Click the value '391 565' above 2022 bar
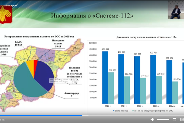Screen dimensions: 184x123 pyautogui.click(x=137, y=54)
